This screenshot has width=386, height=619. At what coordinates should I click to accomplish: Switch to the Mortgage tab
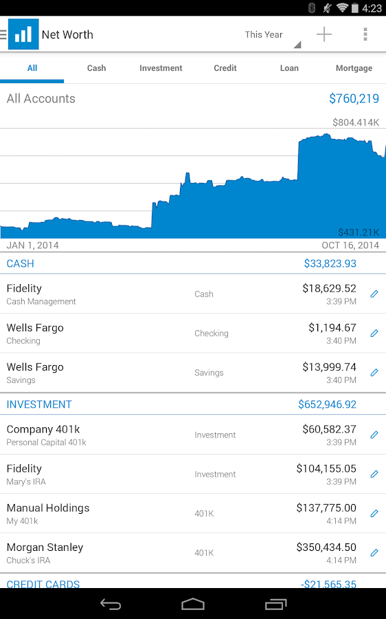pyautogui.click(x=354, y=68)
